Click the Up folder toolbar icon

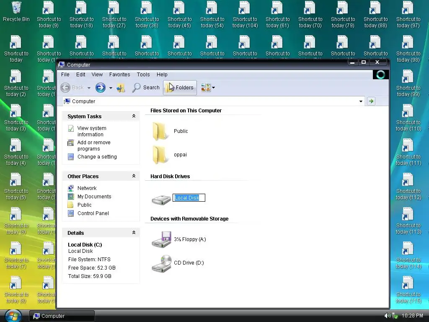[121, 88]
